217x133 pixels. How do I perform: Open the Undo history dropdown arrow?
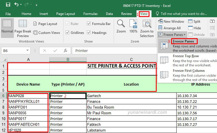point(21,5)
